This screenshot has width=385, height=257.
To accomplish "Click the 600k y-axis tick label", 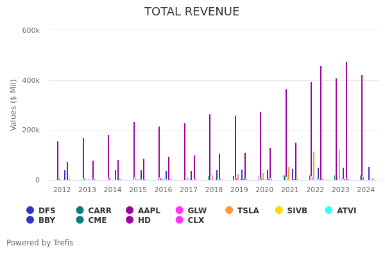I will [x=31, y=30].
